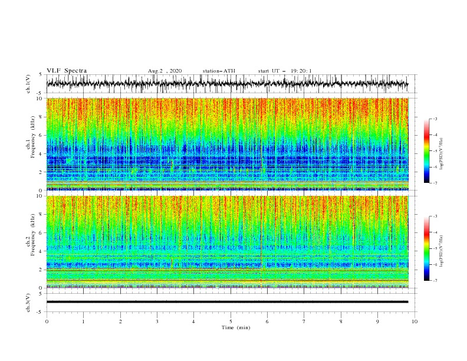Click time axis tick label "8"
The image size is (467, 361).
point(341,321)
